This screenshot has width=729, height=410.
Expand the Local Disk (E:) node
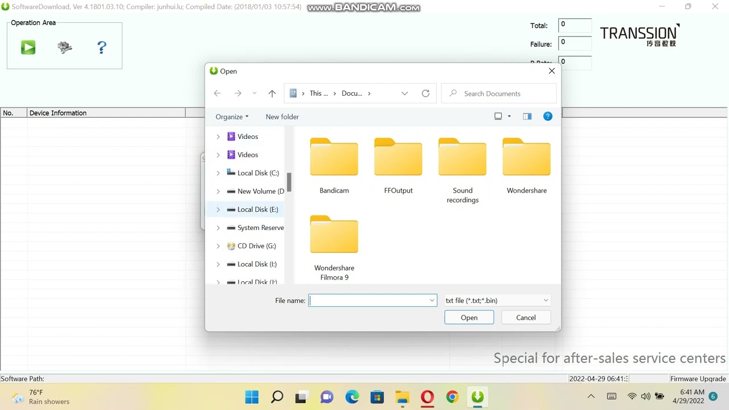pos(218,210)
